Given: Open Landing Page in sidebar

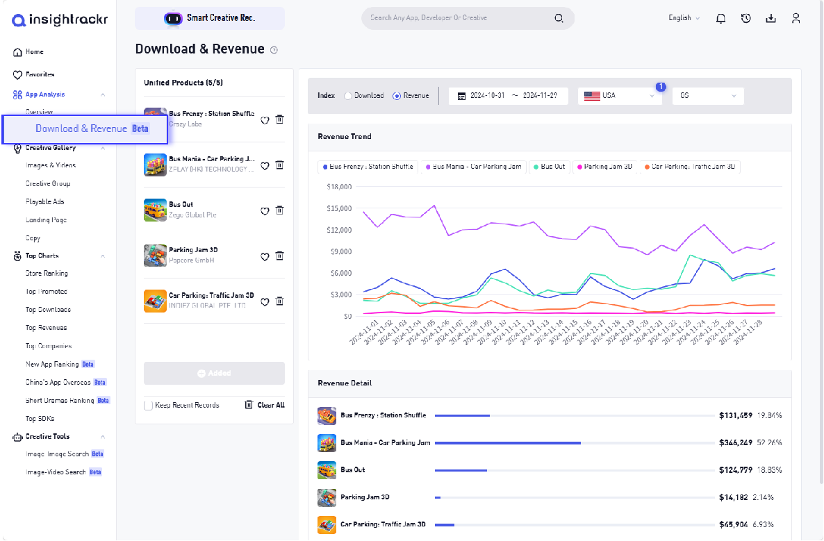Looking at the screenshot, I should (x=46, y=220).
